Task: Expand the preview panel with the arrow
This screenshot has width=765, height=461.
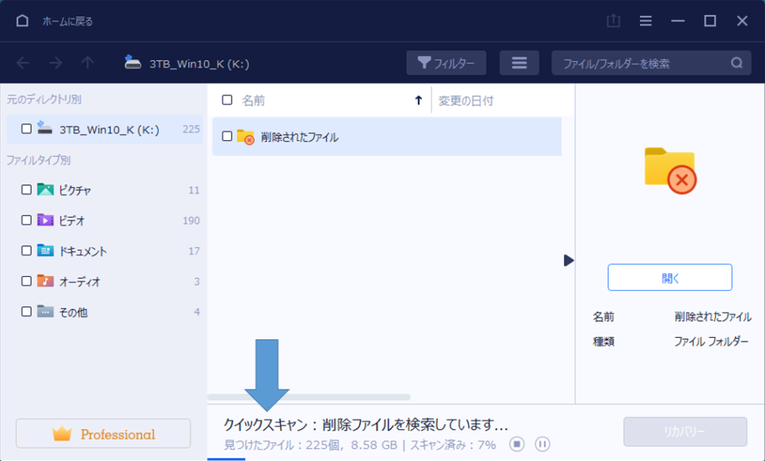Action: (569, 260)
